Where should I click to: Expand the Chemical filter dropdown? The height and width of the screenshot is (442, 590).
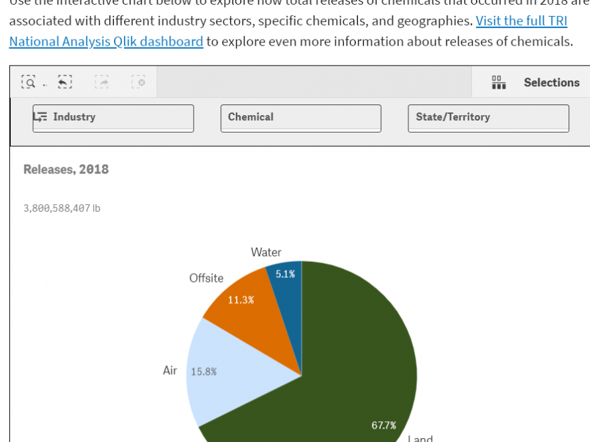point(300,119)
